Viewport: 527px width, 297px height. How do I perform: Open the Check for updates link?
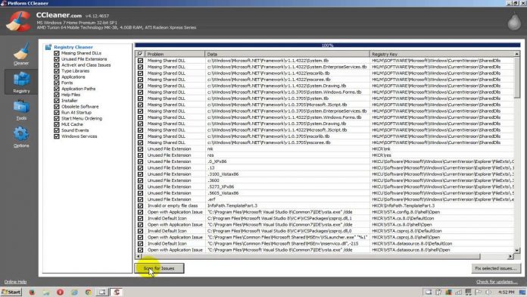point(497,282)
